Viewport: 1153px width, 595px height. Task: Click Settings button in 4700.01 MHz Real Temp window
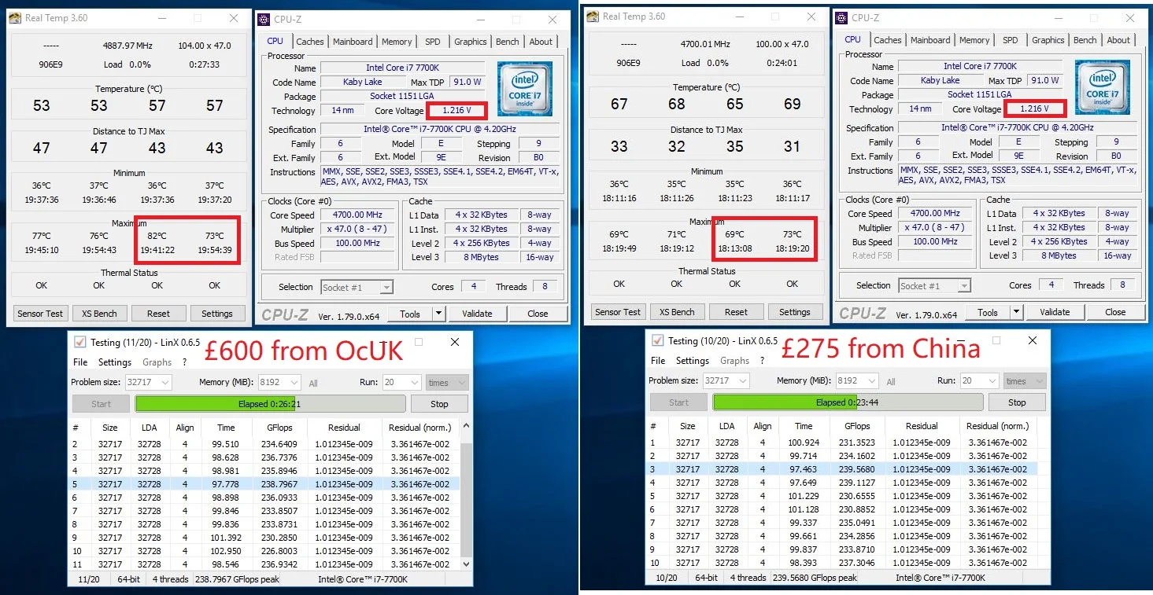click(795, 312)
